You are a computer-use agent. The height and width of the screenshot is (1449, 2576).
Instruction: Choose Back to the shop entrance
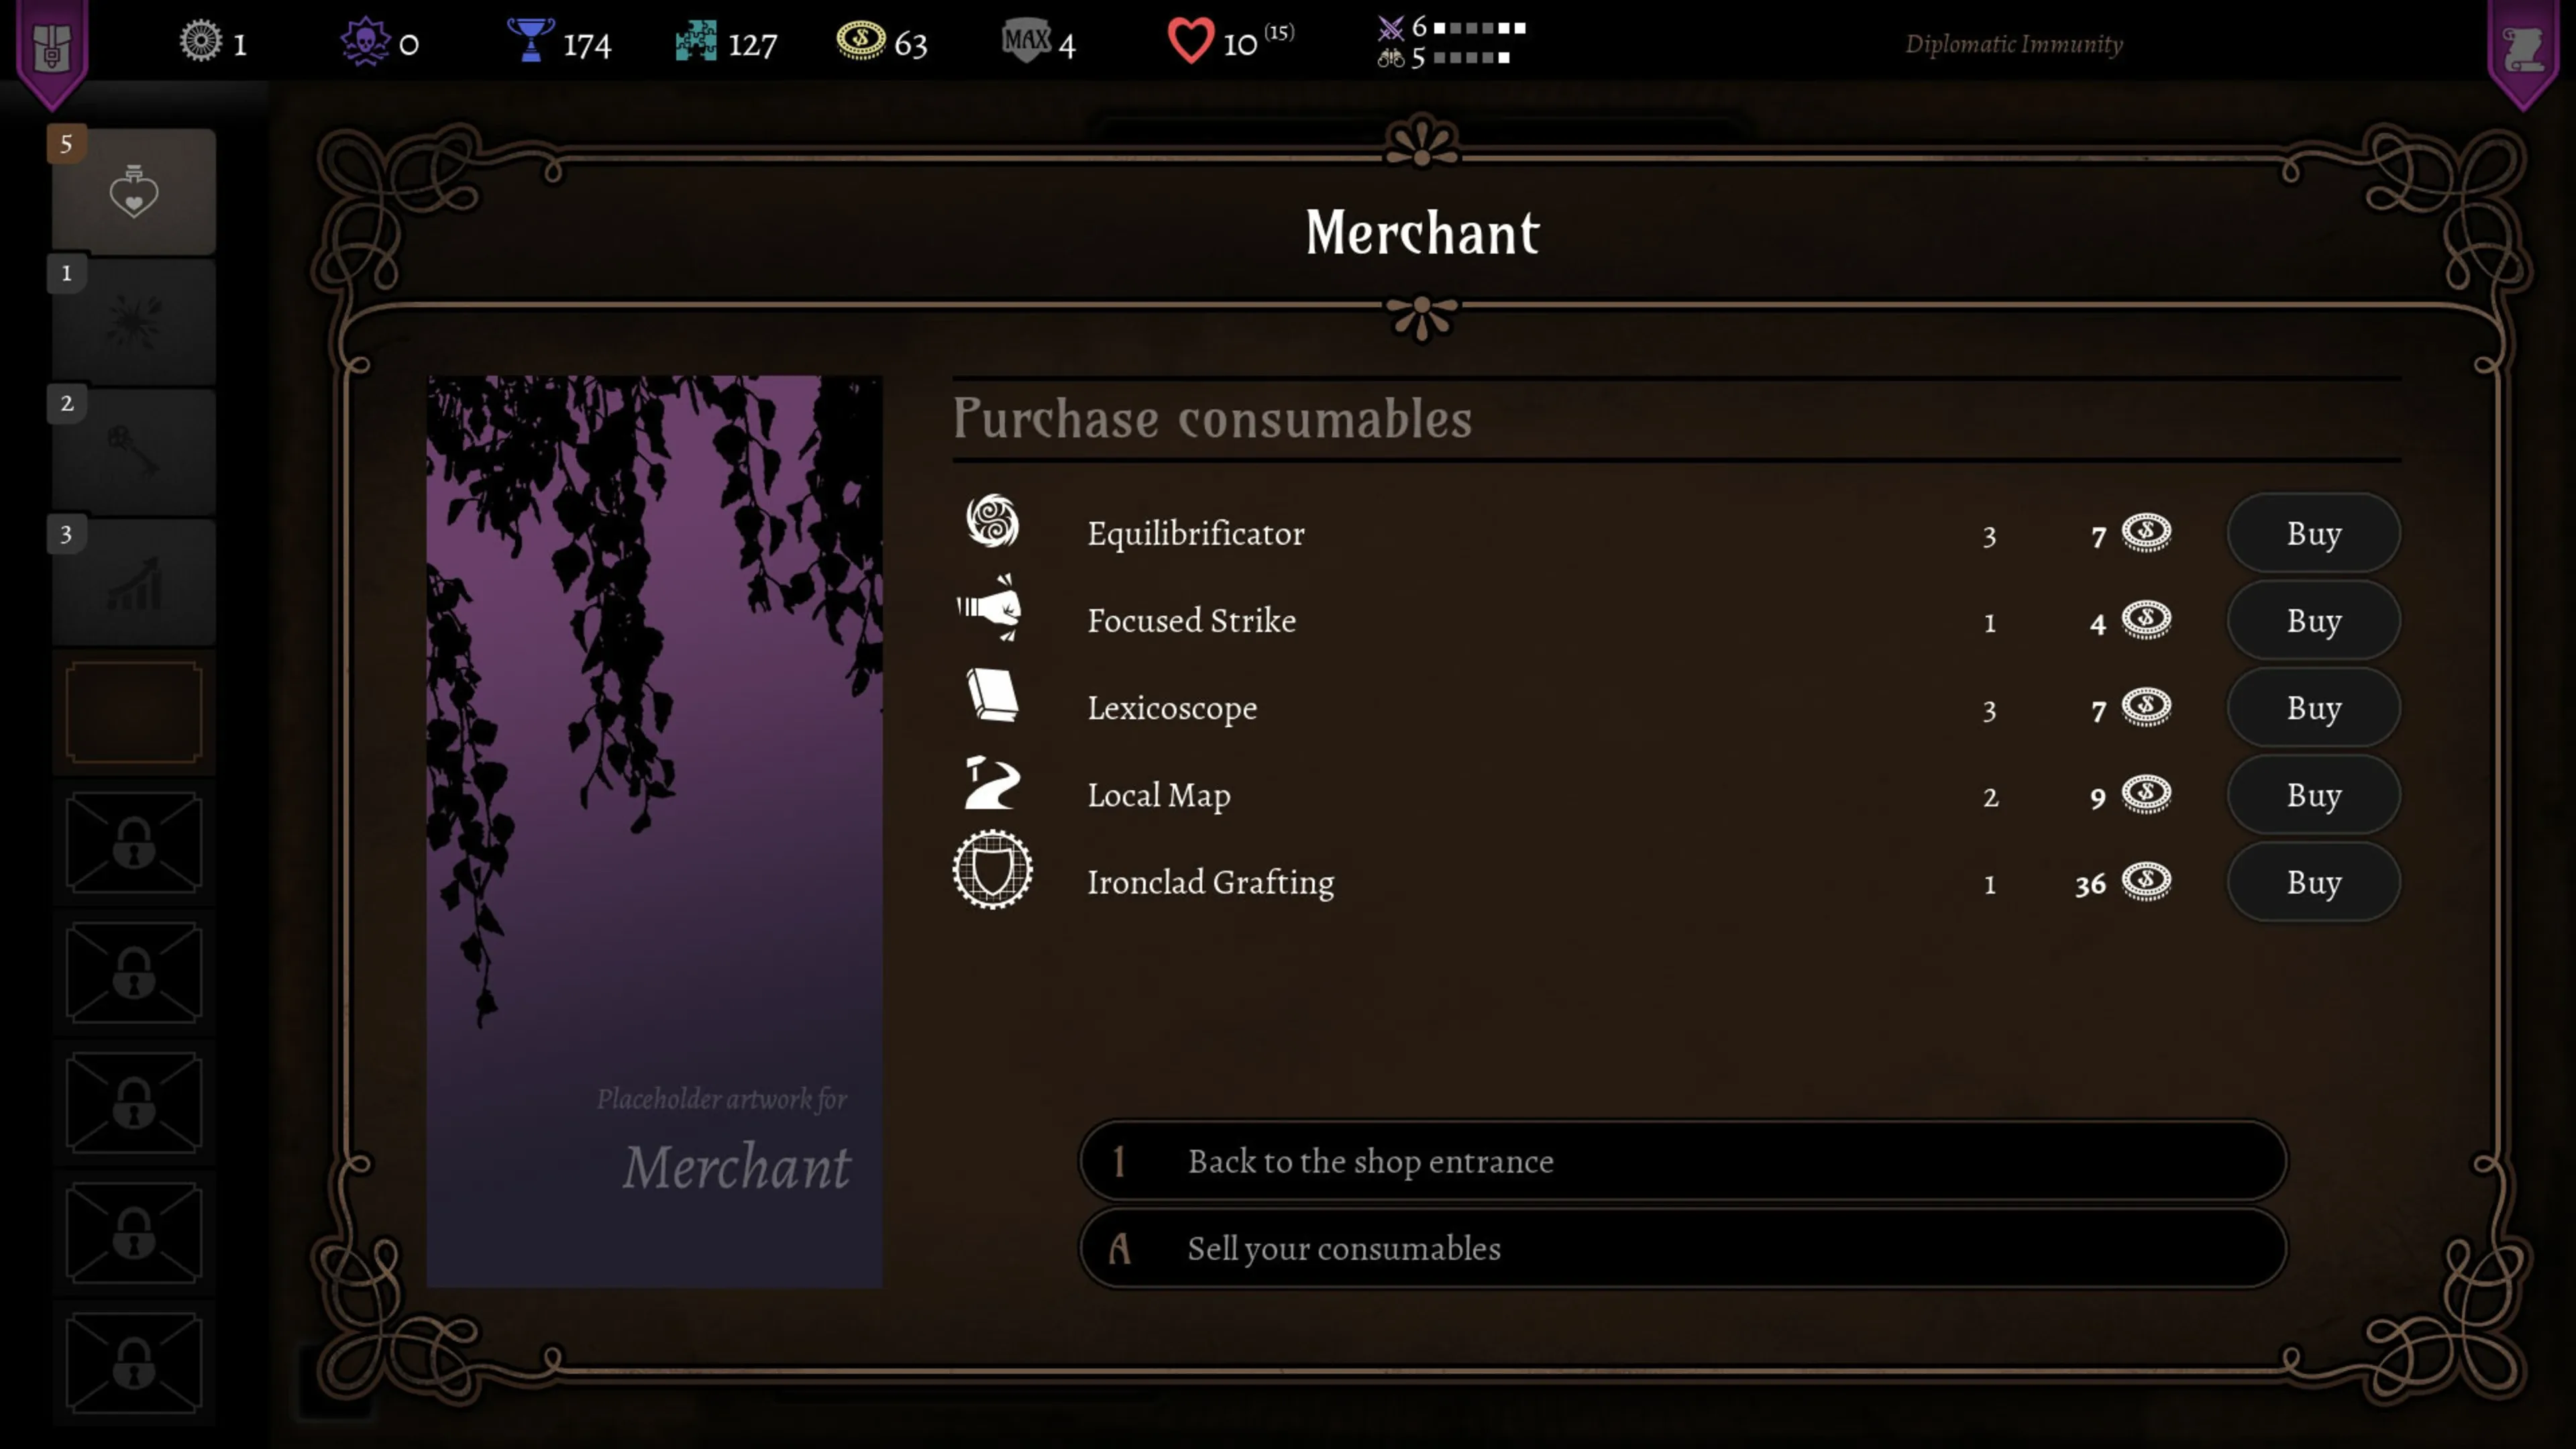[1683, 1160]
